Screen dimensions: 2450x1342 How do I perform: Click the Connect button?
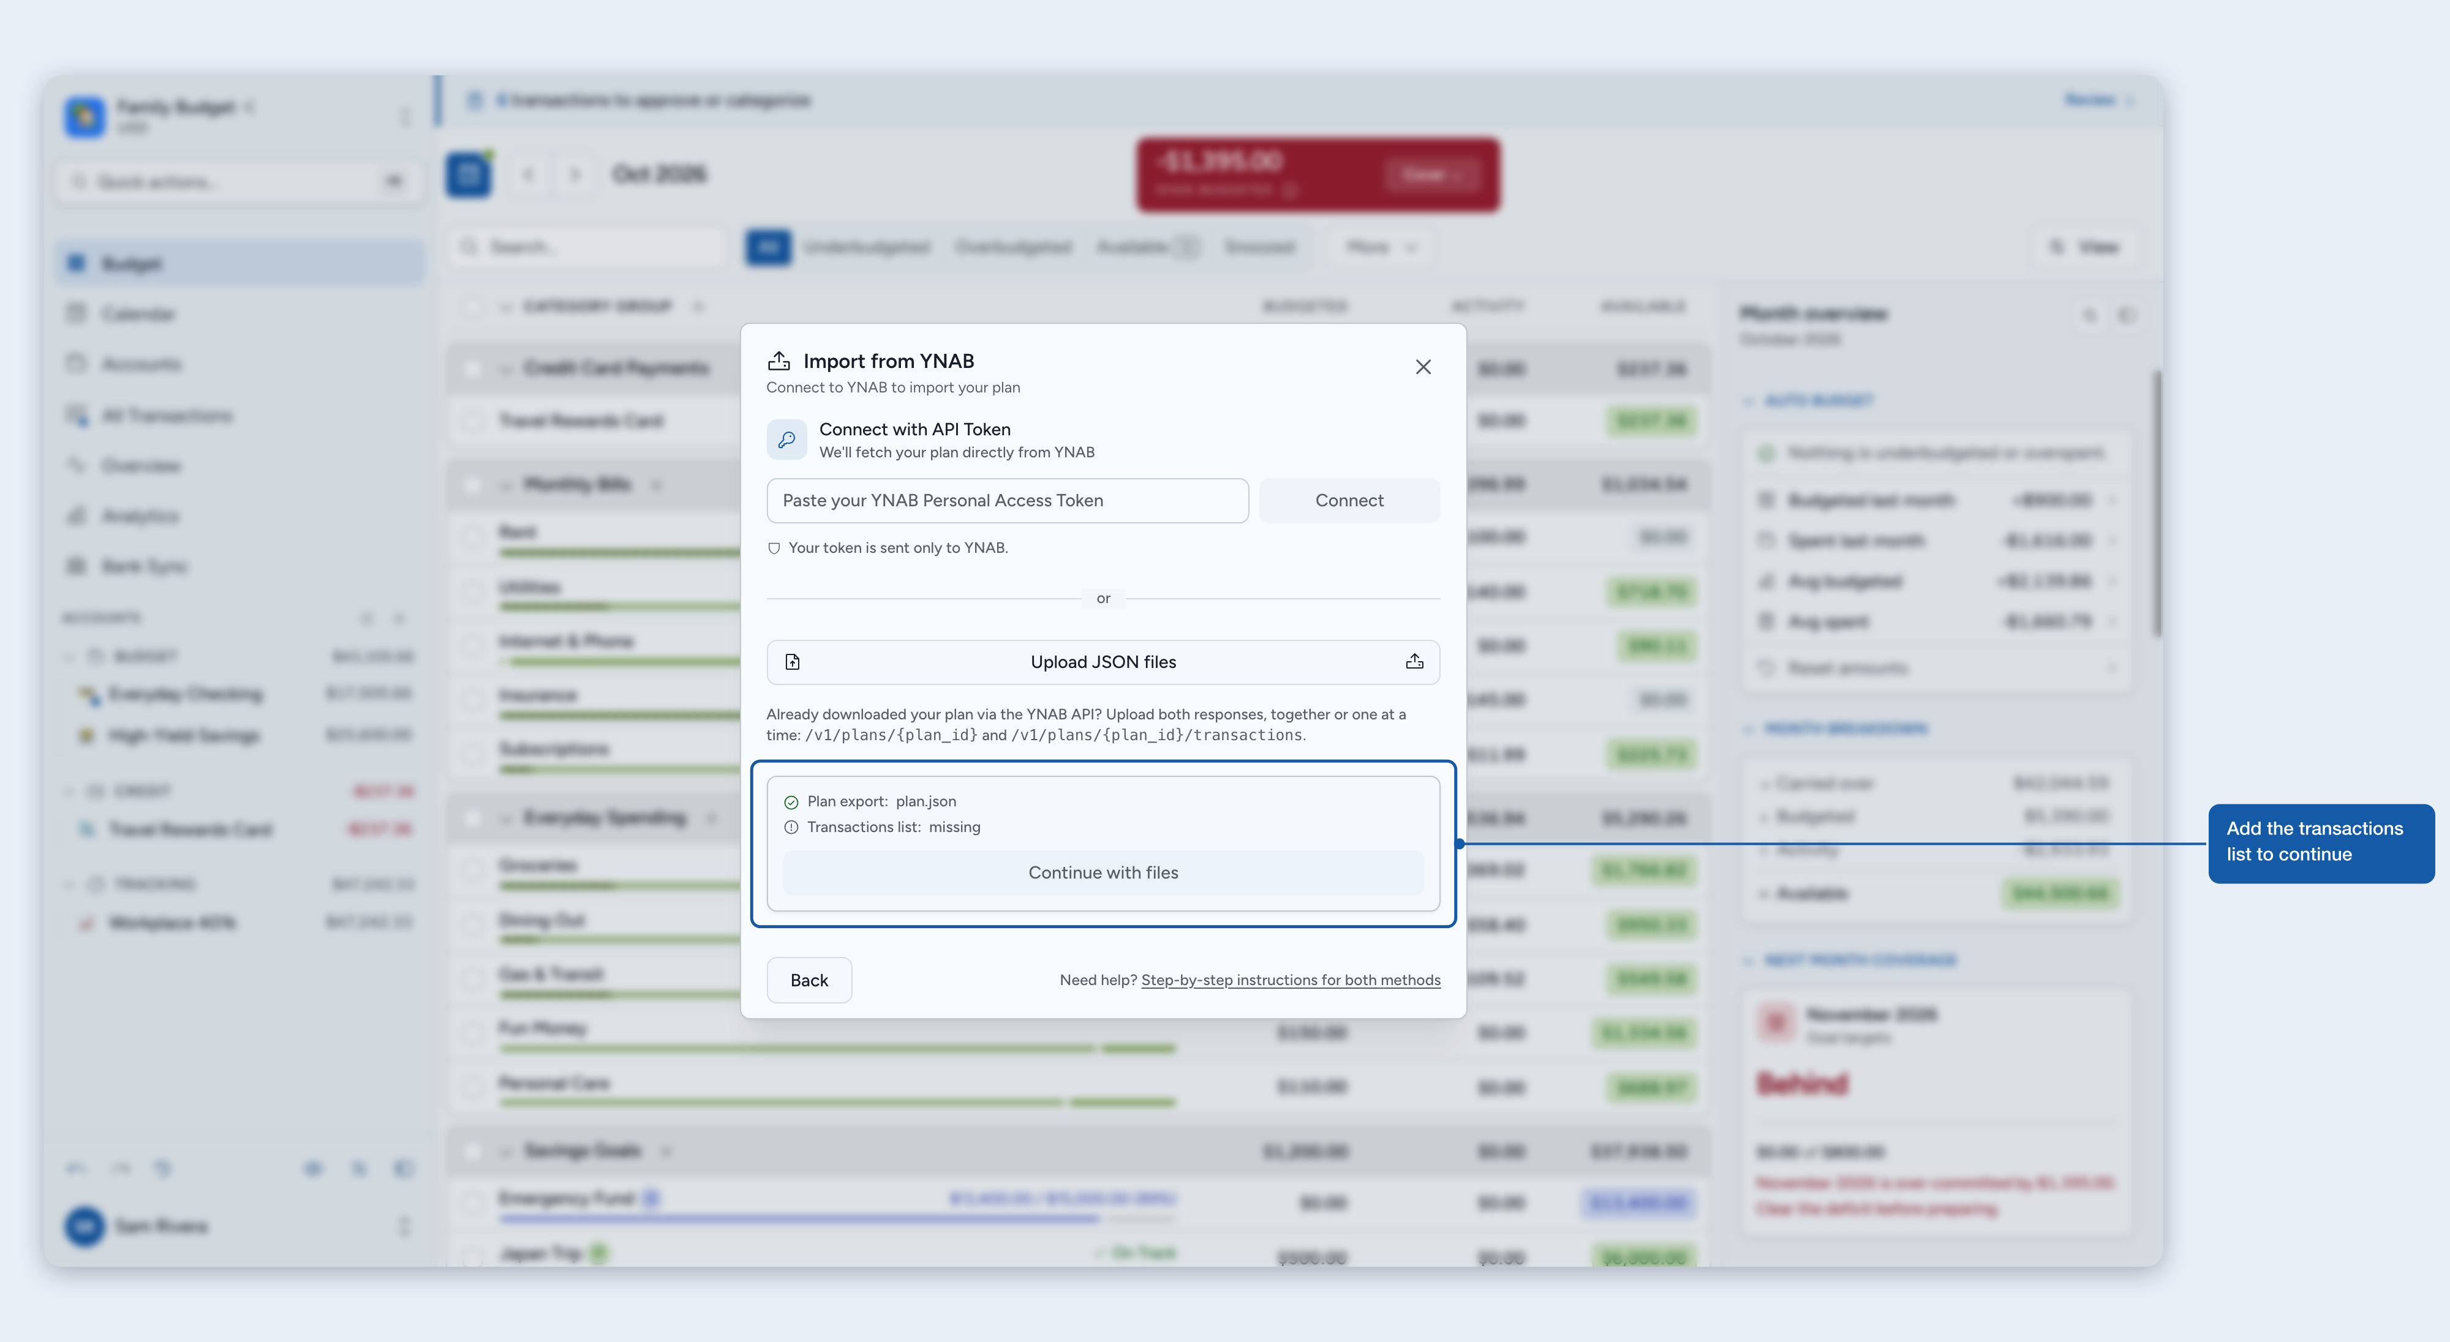coord(1349,501)
